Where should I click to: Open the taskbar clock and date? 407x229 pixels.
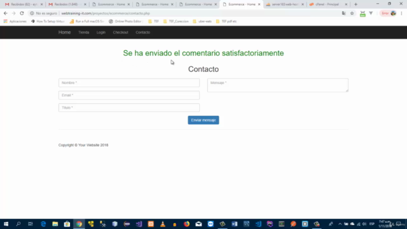384,224
